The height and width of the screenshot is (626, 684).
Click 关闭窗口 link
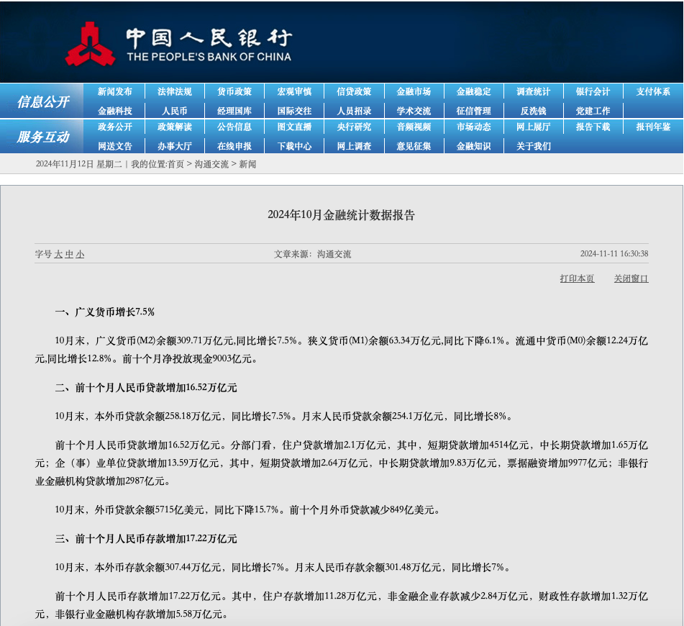[x=631, y=278]
